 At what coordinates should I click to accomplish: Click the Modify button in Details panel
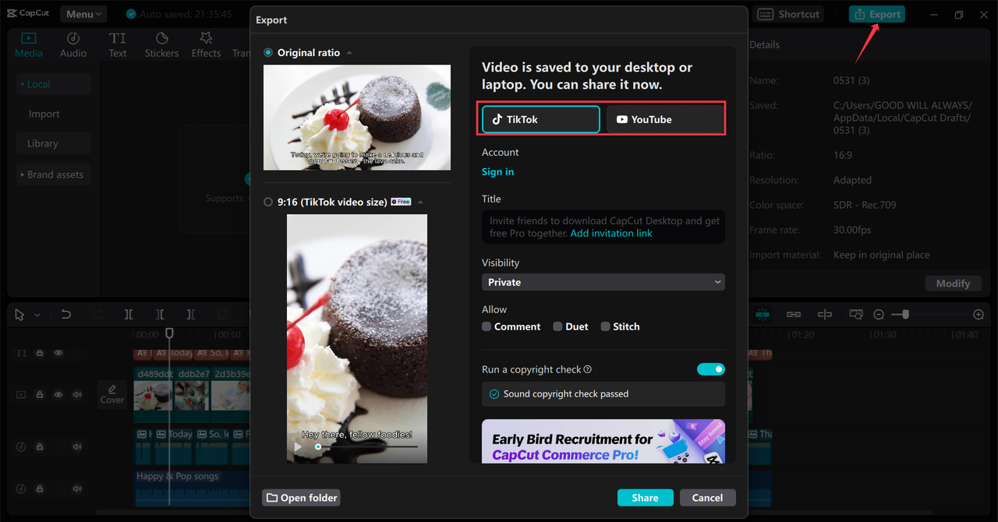pos(953,283)
